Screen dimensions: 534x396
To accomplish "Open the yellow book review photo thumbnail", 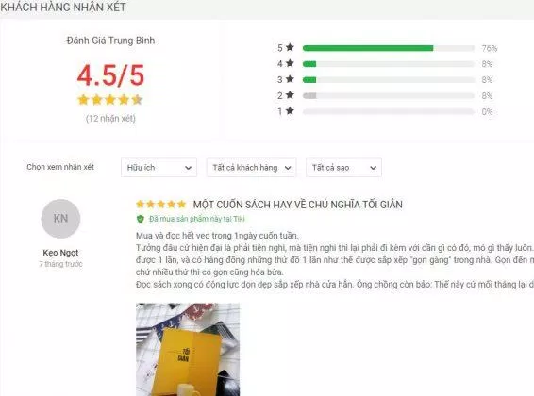I will (x=188, y=350).
